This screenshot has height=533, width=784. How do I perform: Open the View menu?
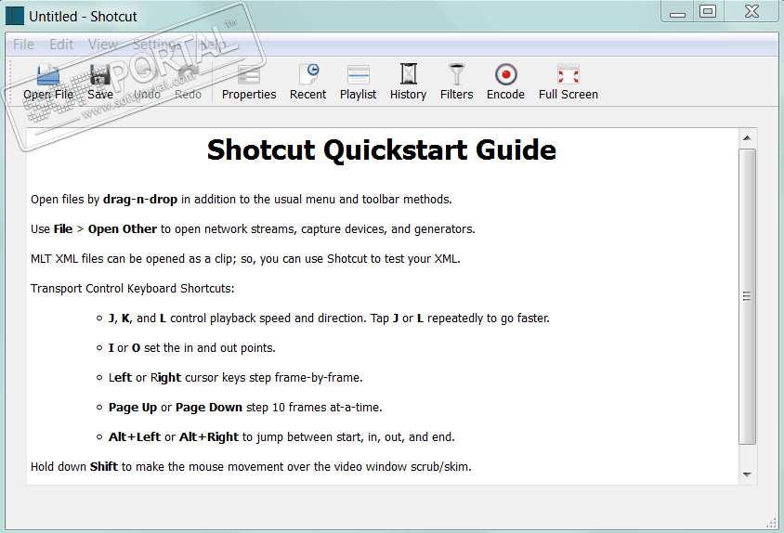(103, 45)
